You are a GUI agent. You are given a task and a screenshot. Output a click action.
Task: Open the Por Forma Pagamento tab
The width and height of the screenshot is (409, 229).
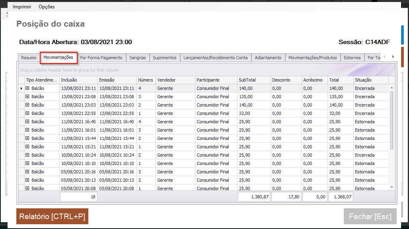point(101,58)
